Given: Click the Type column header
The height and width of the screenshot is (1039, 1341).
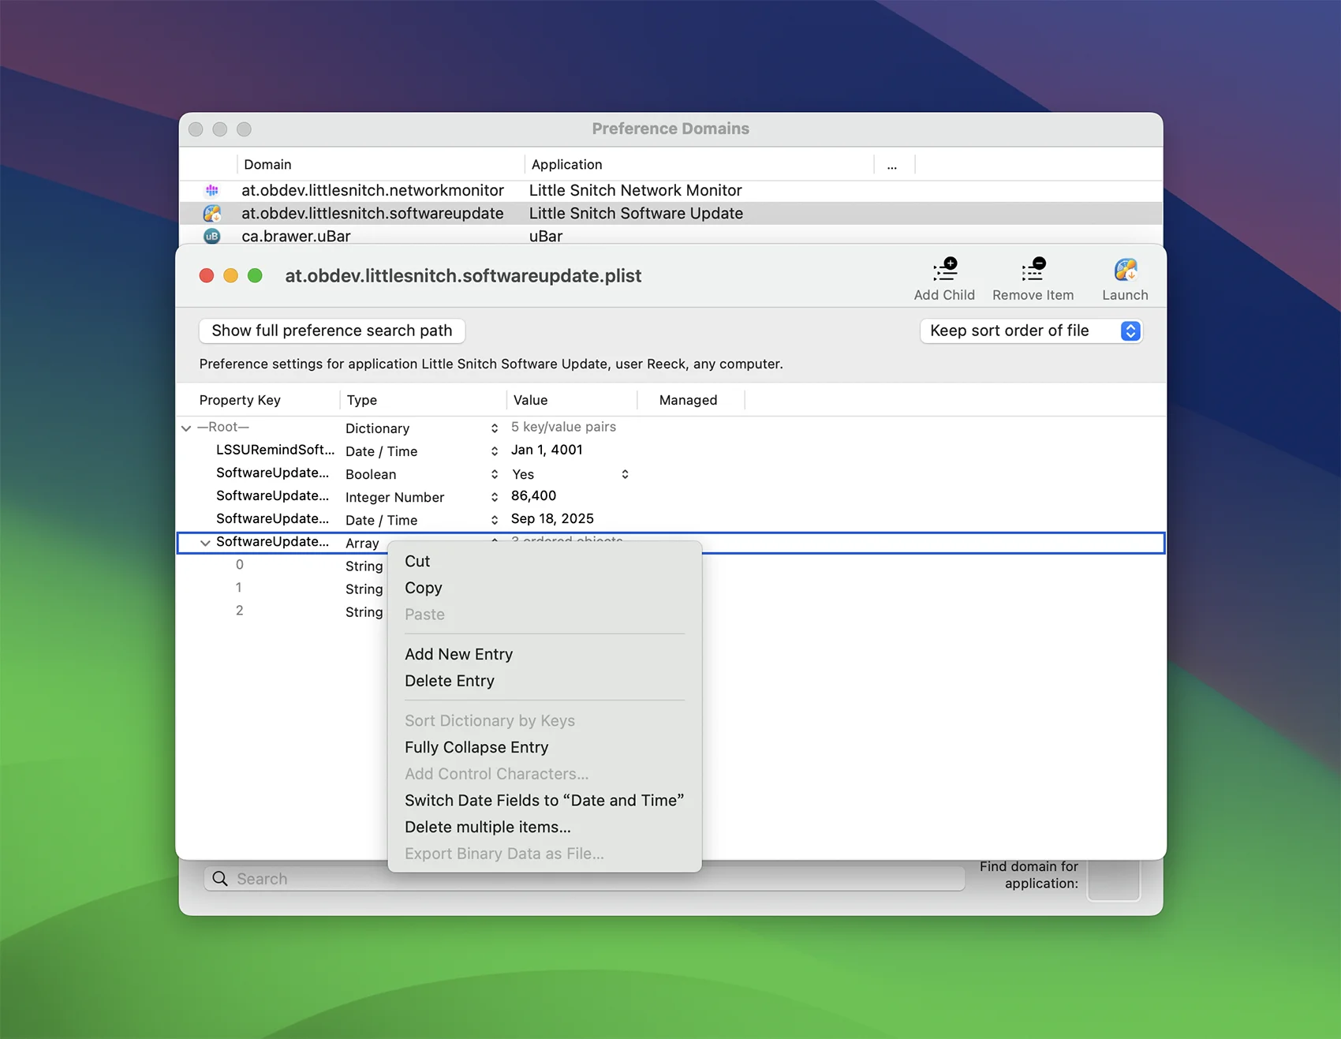Looking at the screenshot, I should (423, 400).
